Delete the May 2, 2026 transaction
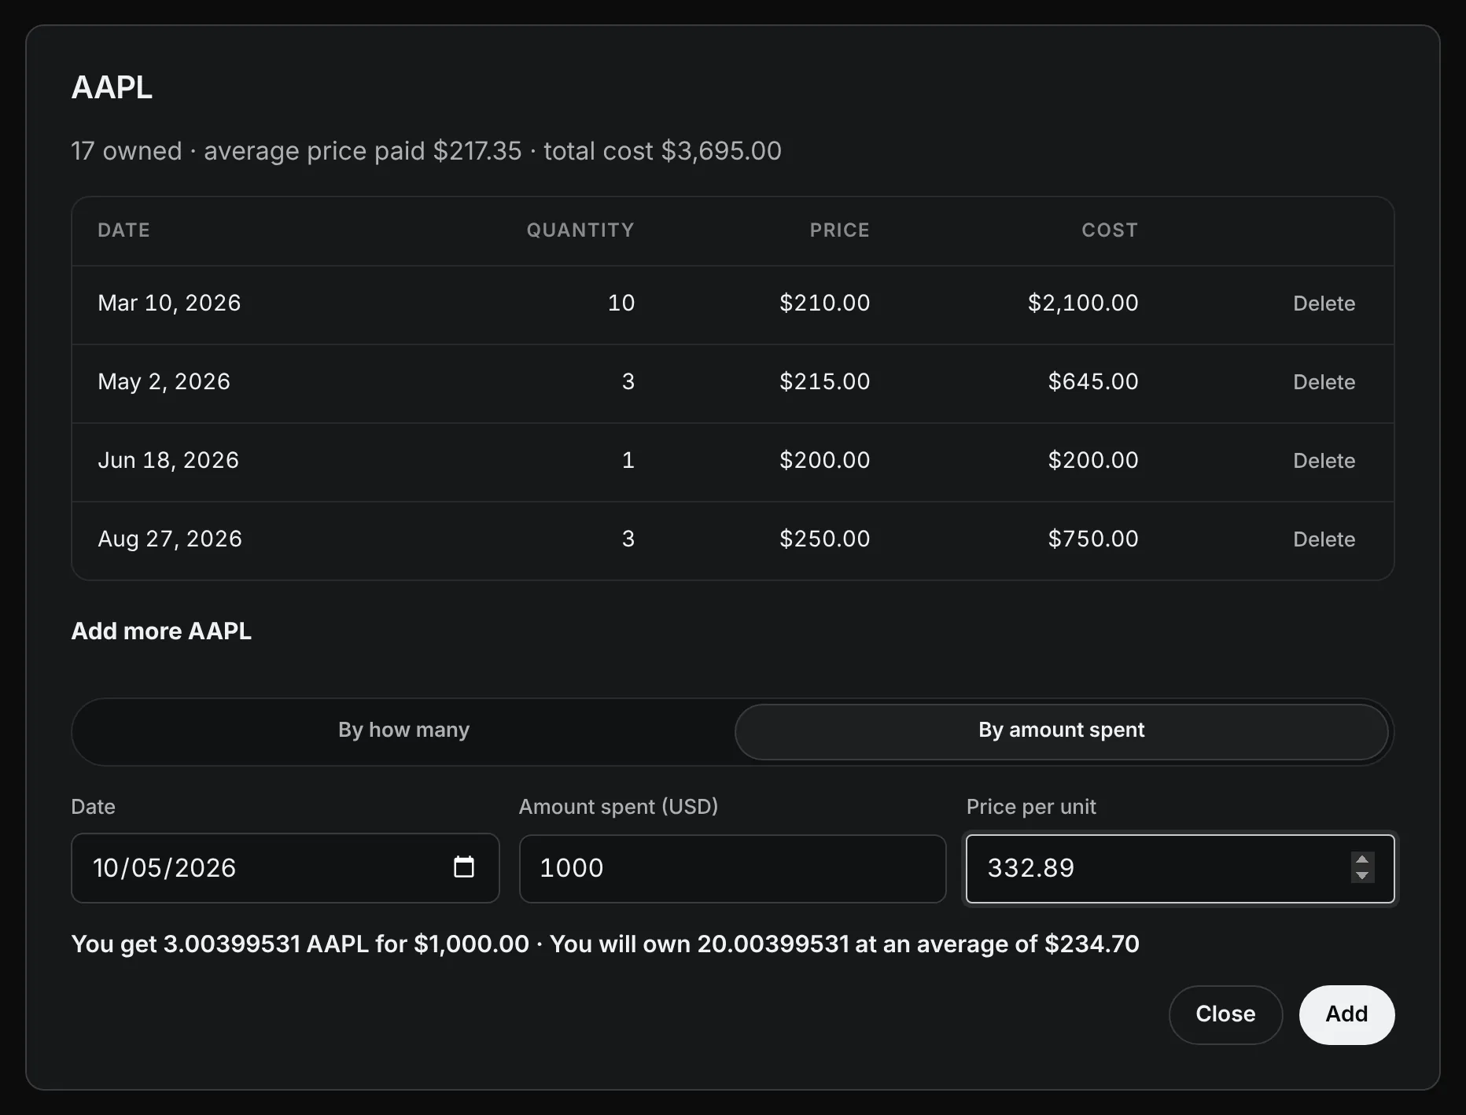Viewport: 1466px width, 1115px height. pyautogui.click(x=1324, y=382)
